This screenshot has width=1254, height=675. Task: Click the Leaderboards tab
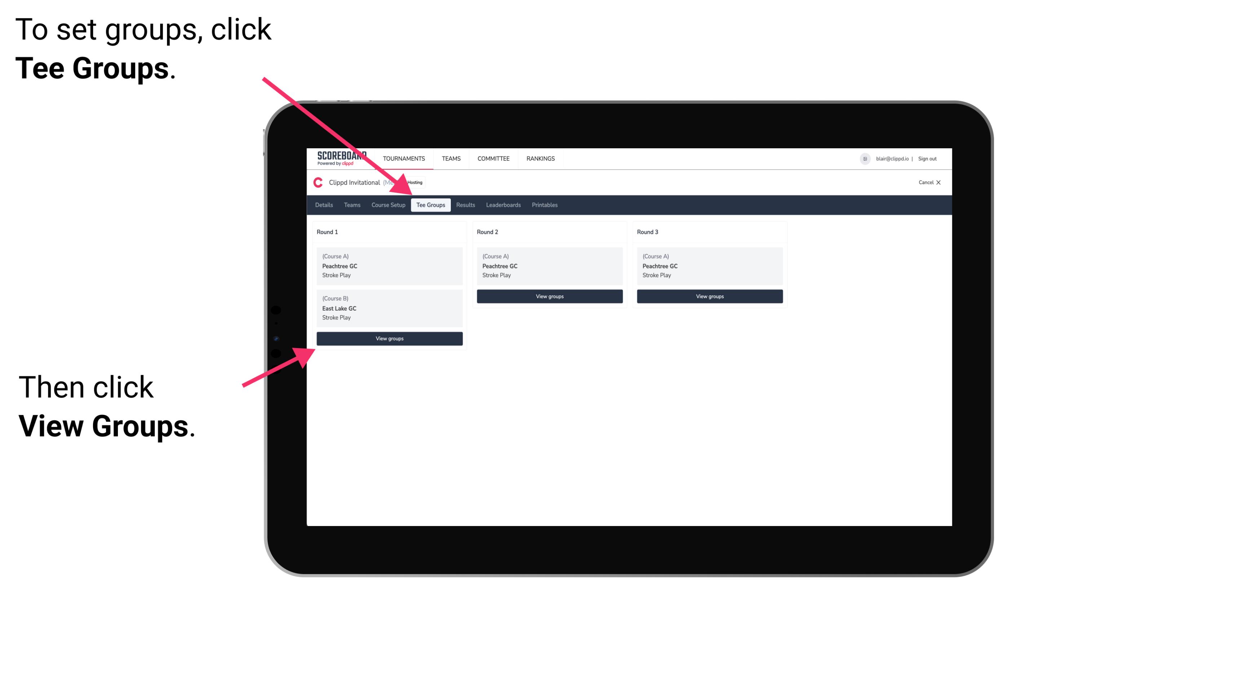(x=503, y=205)
